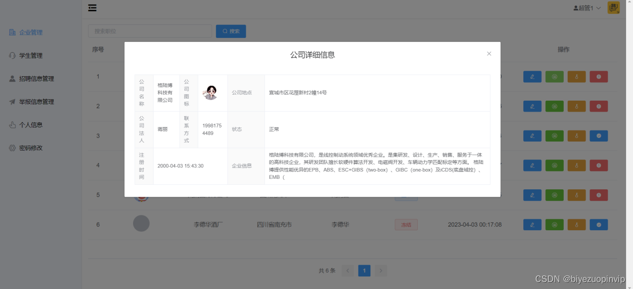Click the blue edit icon in row 3

(532, 136)
